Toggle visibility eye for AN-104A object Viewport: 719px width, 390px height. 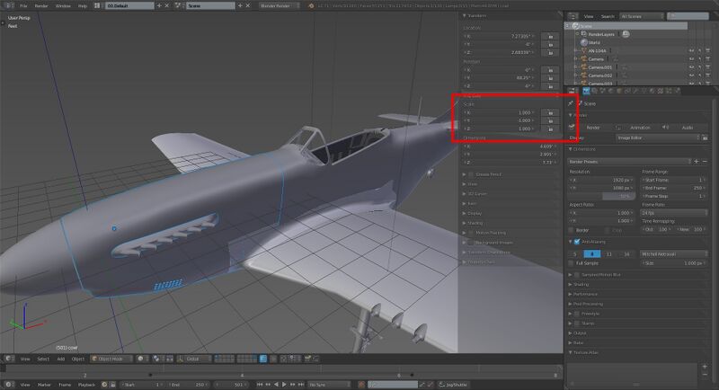[691, 51]
